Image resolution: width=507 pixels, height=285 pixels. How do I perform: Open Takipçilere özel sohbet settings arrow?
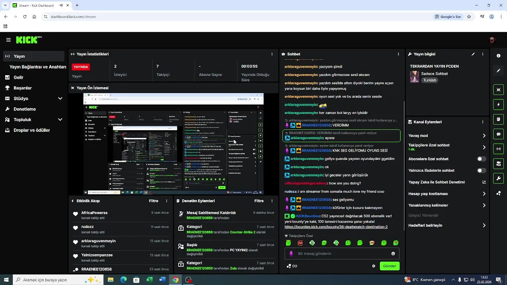(484, 147)
